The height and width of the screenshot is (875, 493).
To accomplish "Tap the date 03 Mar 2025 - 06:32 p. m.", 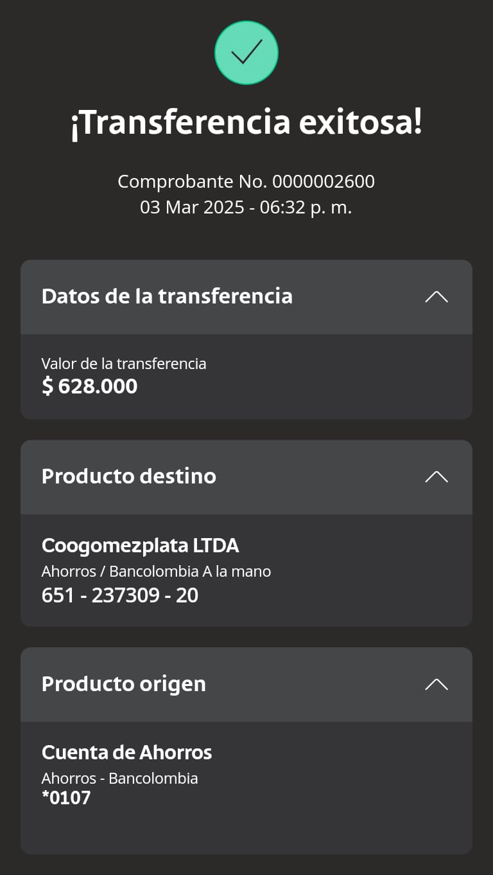I will pyautogui.click(x=246, y=208).
